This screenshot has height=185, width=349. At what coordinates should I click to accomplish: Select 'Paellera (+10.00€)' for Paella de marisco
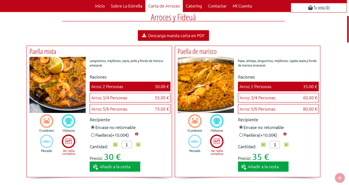point(241,135)
